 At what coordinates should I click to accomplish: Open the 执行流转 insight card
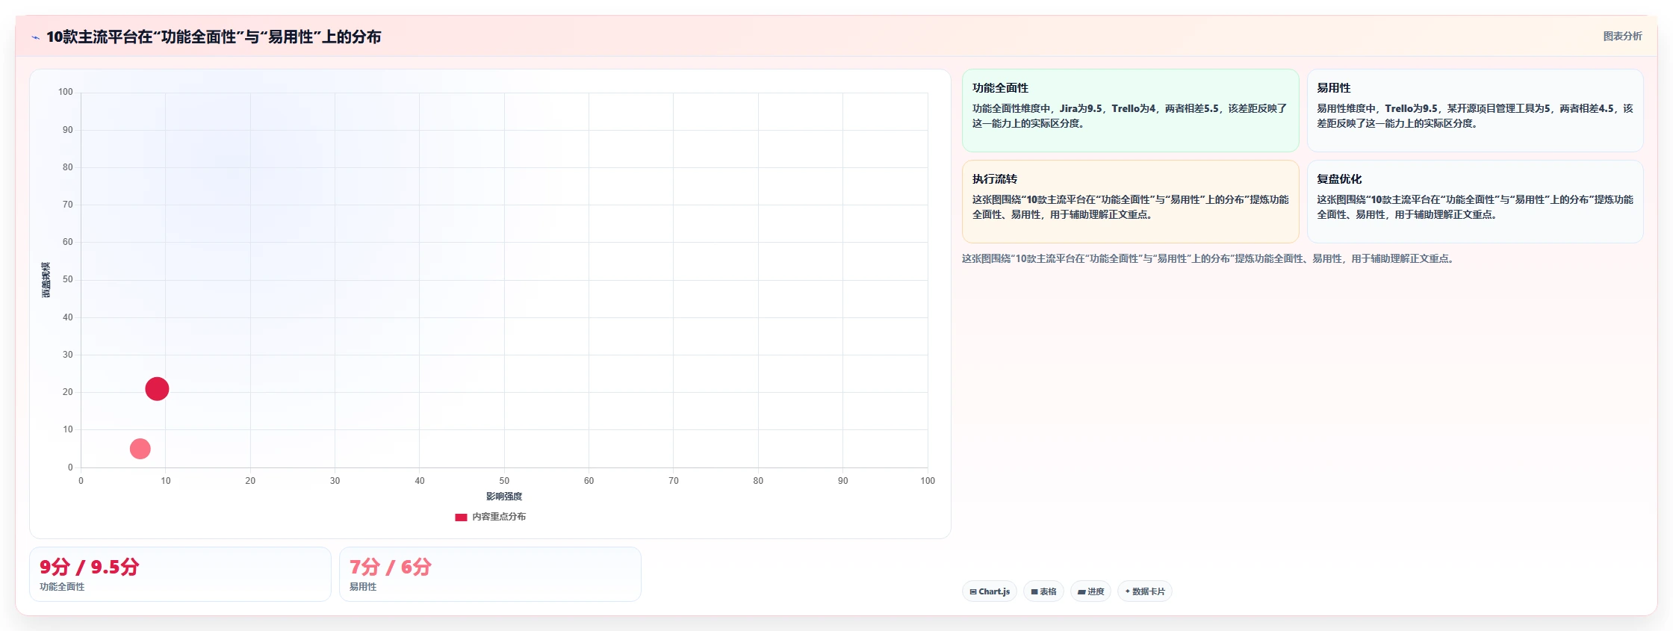[x=1130, y=202]
